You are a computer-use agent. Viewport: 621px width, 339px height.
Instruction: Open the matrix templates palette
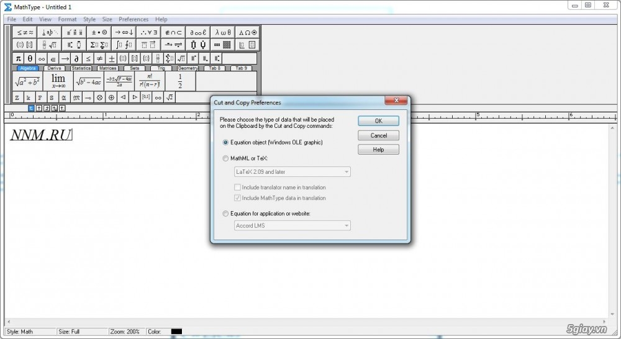(x=222, y=45)
